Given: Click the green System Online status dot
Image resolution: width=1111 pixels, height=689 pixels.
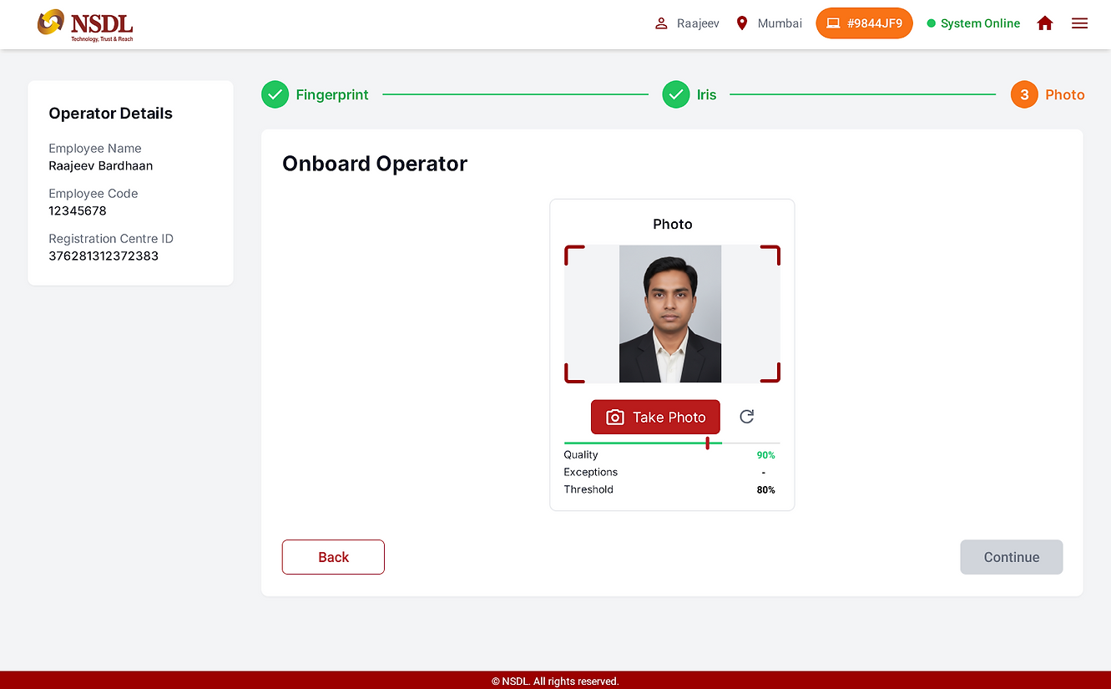Looking at the screenshot, I should (x=932, y=23).
